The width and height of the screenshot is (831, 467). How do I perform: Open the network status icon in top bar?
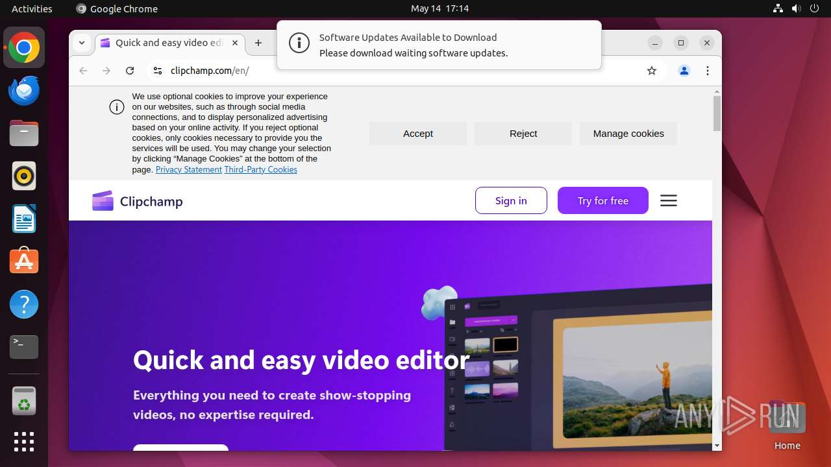click(778, 8)
